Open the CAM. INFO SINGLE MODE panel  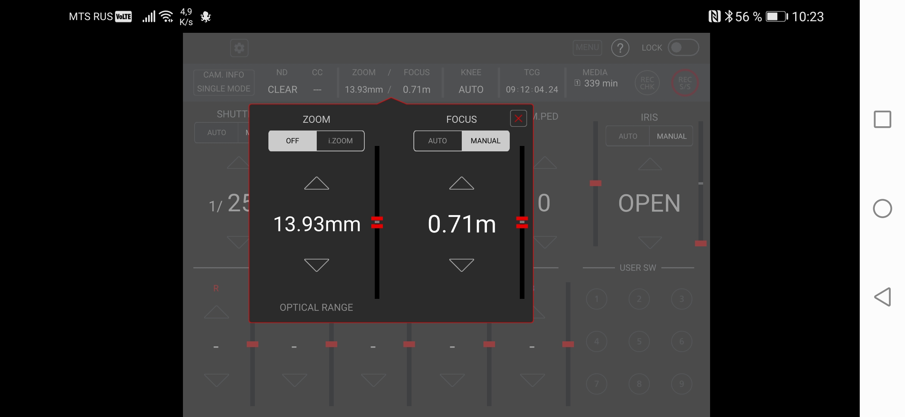tap(224, 82)
